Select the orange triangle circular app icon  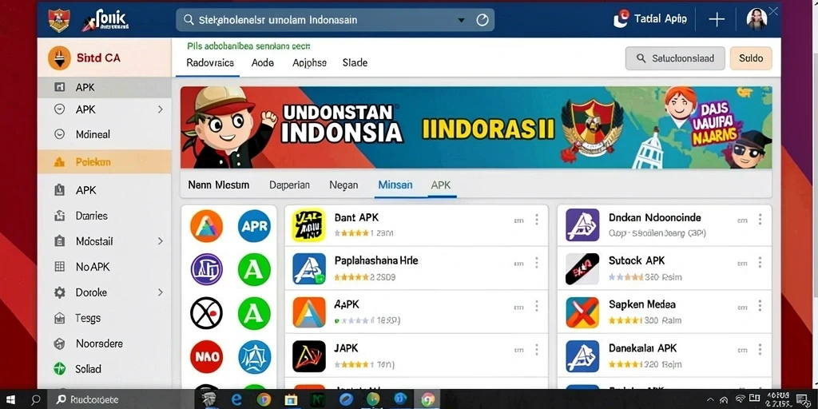(x=207, y=226)
